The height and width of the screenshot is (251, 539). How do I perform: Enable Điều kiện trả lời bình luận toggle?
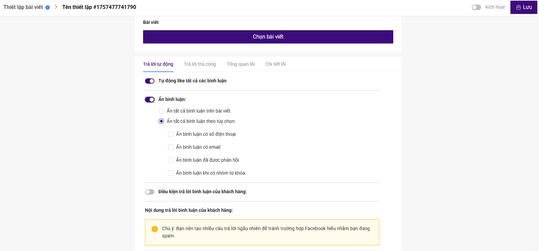(x=150, y=192)
